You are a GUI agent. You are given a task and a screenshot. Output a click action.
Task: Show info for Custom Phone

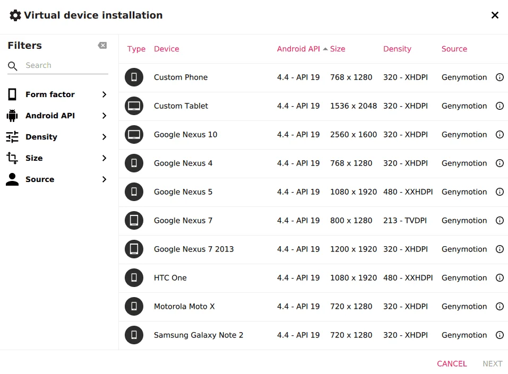click(x=500, y=77)
